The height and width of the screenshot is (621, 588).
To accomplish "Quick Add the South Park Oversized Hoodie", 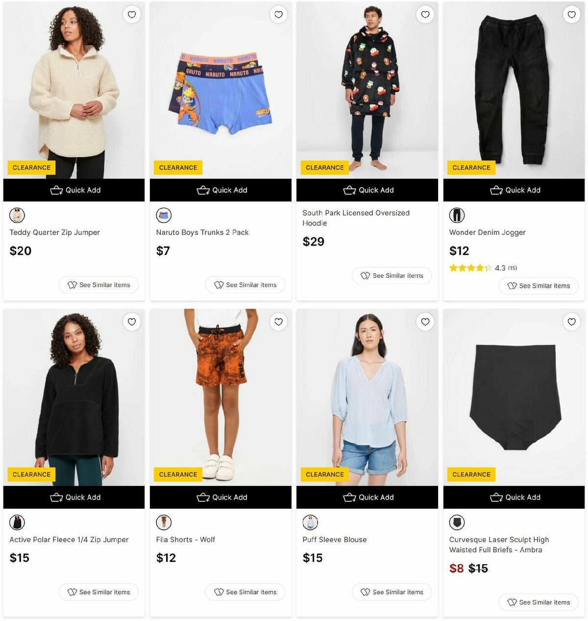I will point(367,190).
